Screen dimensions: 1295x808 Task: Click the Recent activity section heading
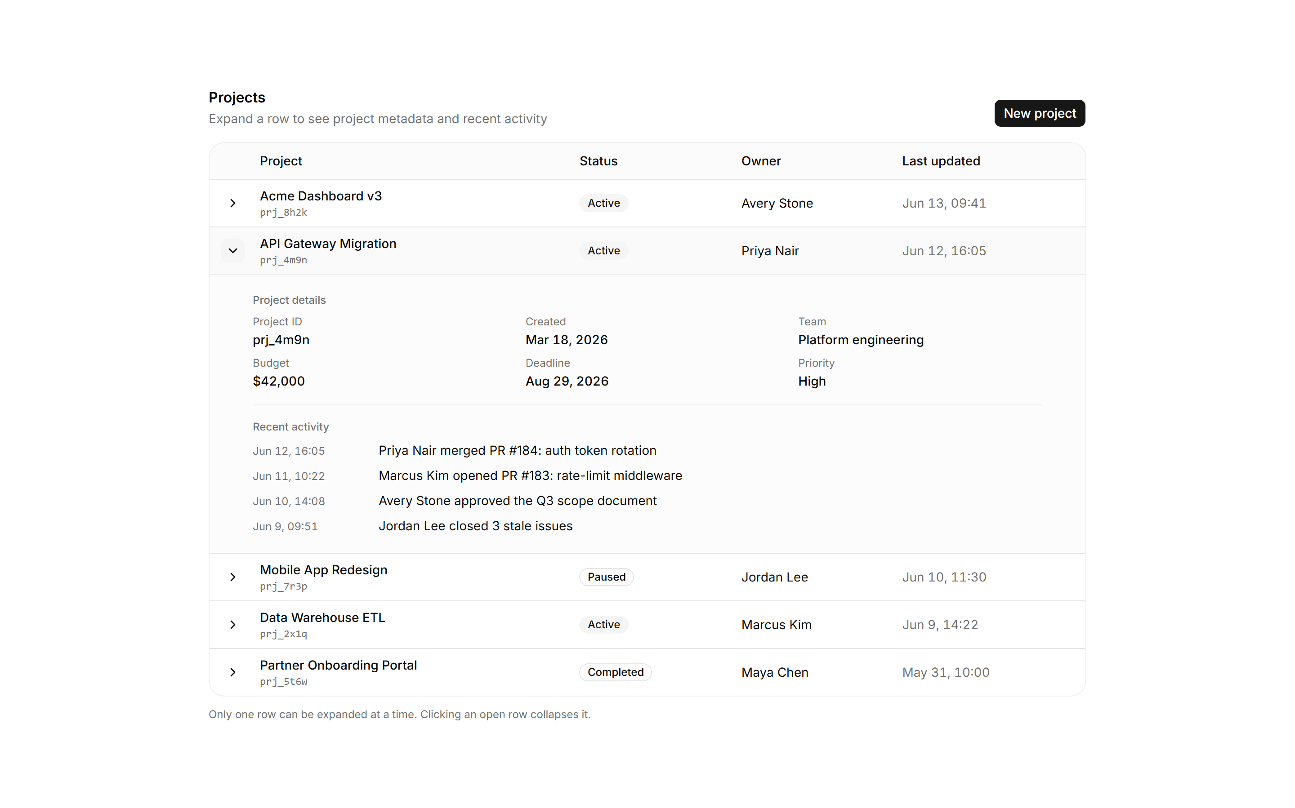point(290,427)
